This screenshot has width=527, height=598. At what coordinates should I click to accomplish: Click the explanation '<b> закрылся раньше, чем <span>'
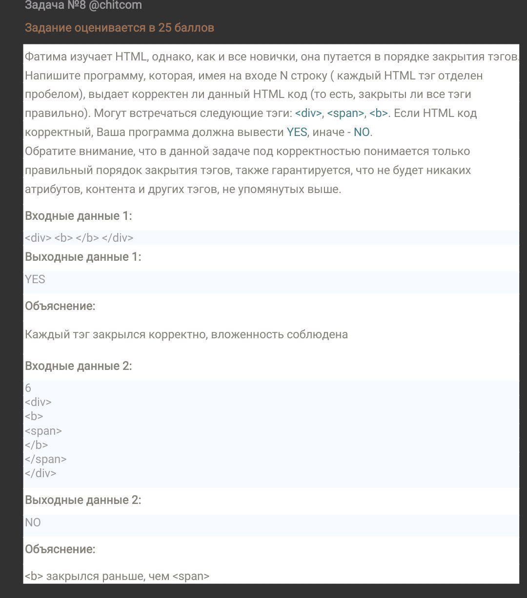[117, 576]
